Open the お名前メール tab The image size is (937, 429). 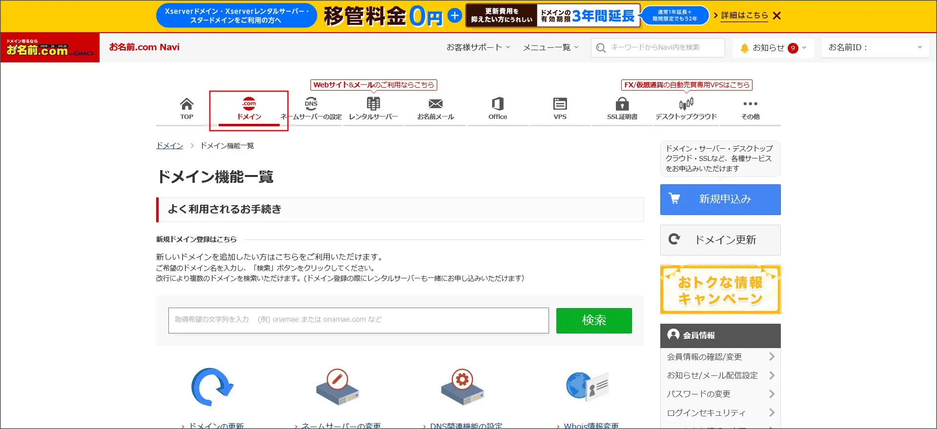436,109
